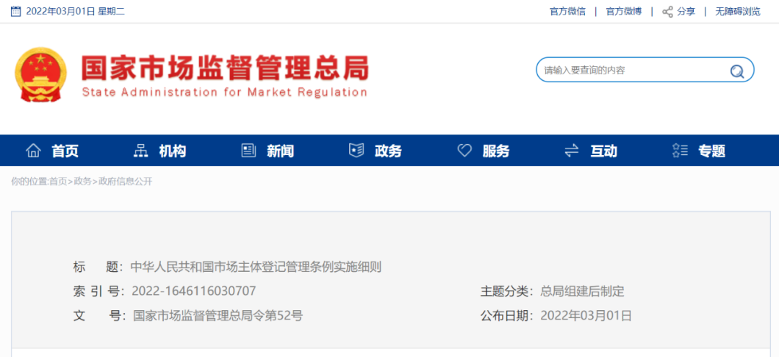The height and width of the screenshot is (357, 779).
Task: Select the title 中华人民共和国市场主体登记管理条例实施细则
Action: tap(256, 267)
